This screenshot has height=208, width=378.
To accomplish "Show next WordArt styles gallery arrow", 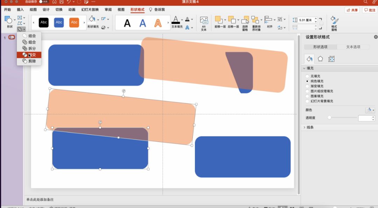I will point(168,23).
